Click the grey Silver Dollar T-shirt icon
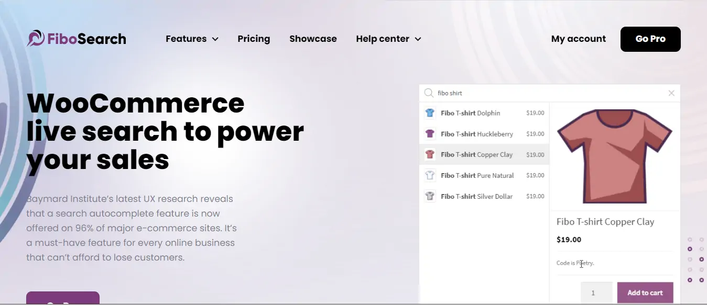 [430, 197]
